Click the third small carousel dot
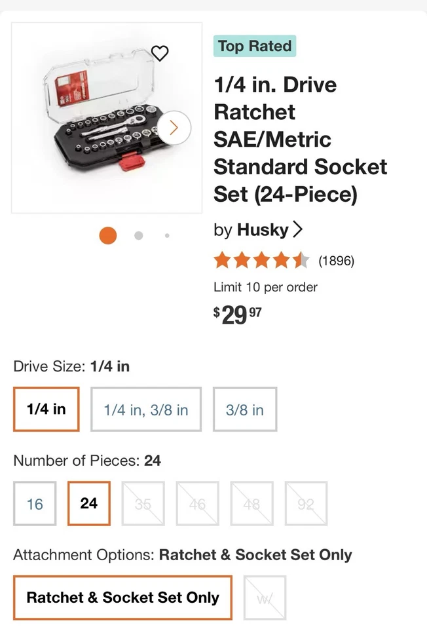 tap(167, 235)
